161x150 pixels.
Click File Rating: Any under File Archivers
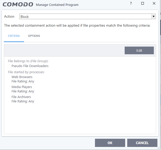(23, 101)
